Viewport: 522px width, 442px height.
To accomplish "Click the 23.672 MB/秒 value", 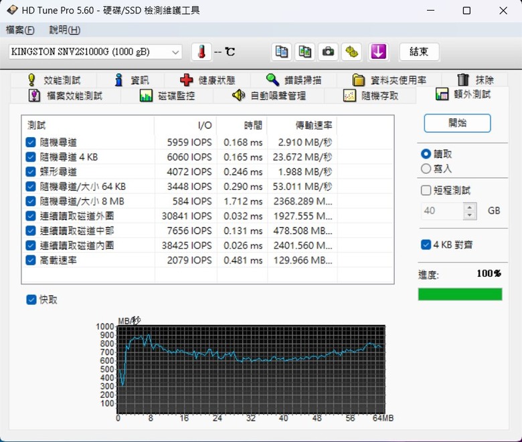I will click(302, 157).
